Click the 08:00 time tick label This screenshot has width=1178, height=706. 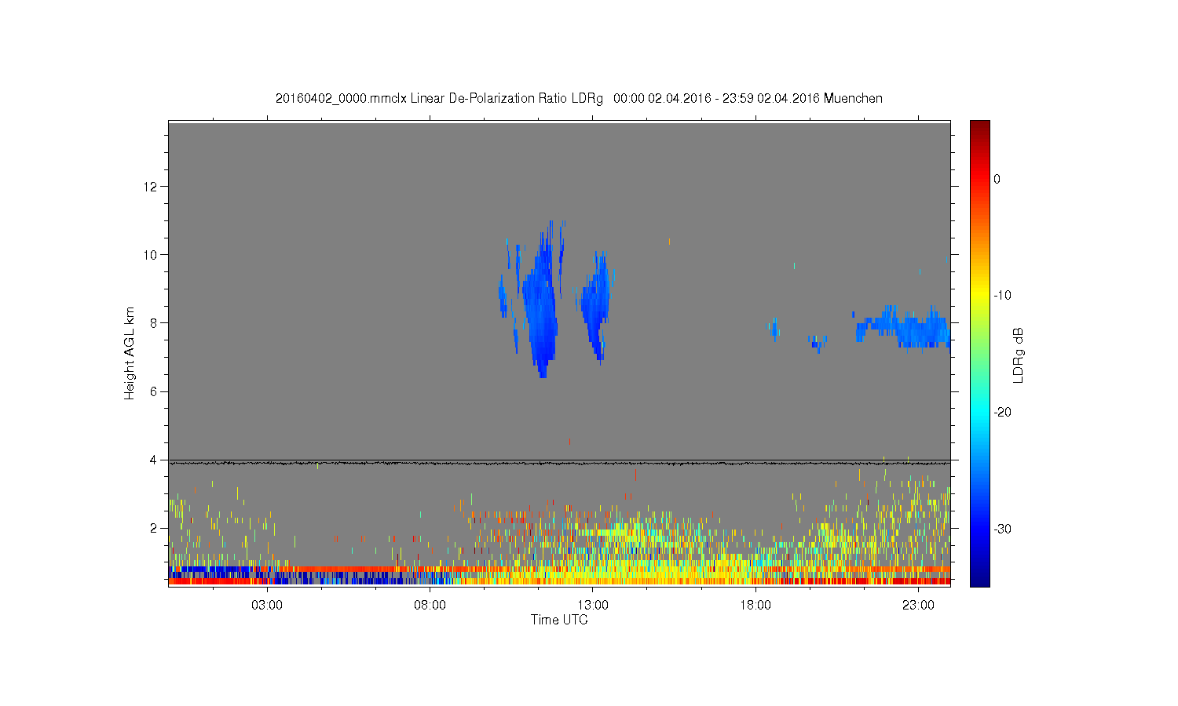click(430, 606)
